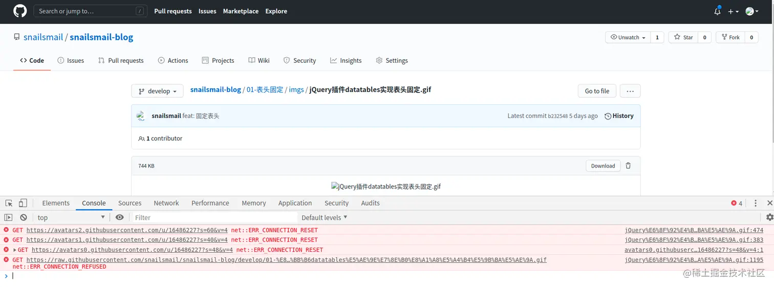Open the Actions tab
The width and height of the screenshot is (774, 287).
tap(173, 60)
